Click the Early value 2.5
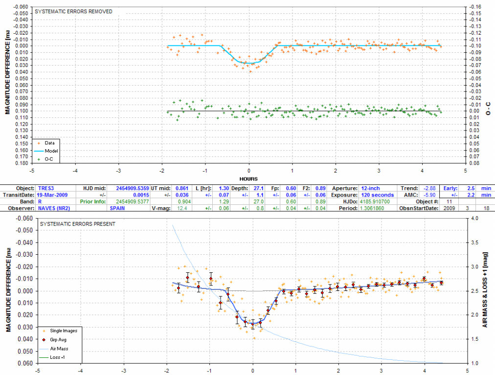The height and width of the screenshot is (375, 495). point(471,188)
